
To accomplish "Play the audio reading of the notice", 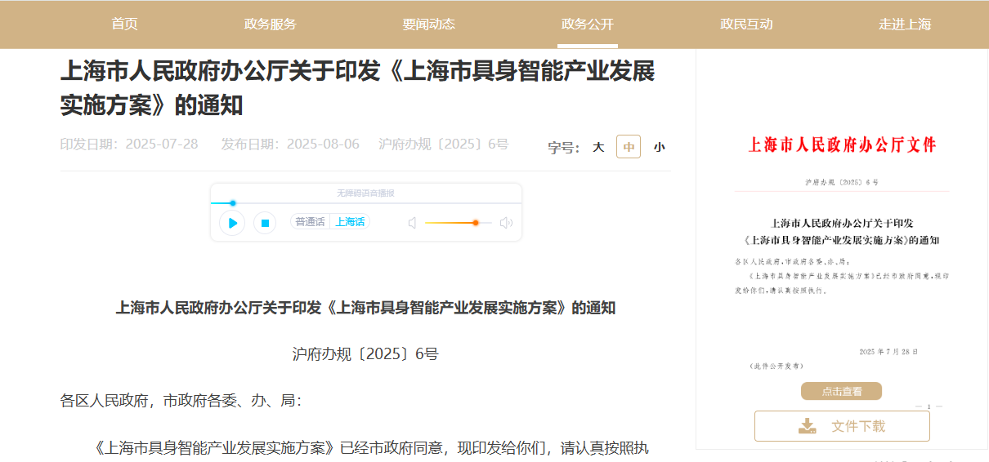I will (x=232, y=222).
